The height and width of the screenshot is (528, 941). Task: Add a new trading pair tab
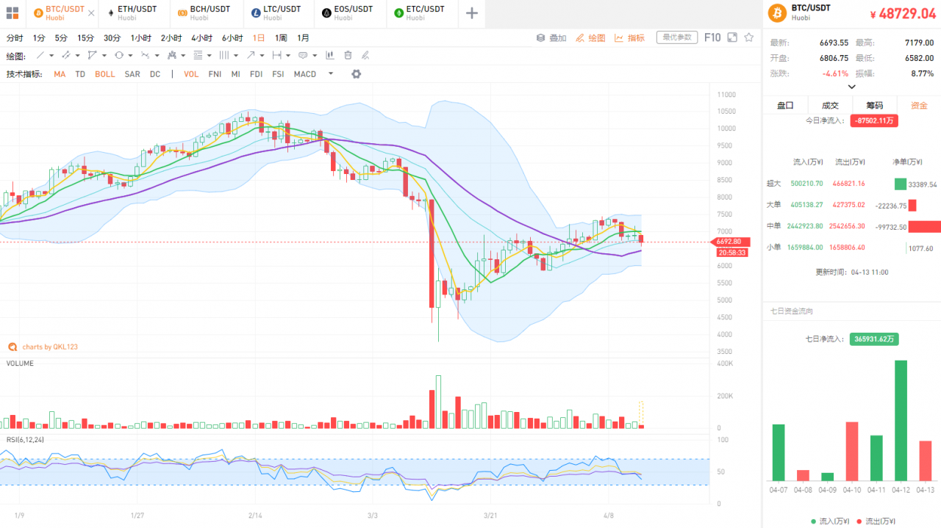pos(472,13)
